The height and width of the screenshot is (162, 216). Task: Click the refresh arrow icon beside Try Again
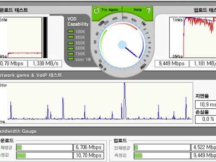coord(96,10)
